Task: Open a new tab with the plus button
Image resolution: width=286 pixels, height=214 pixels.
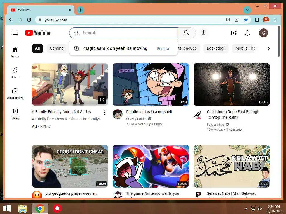Action: coord(80,10)
